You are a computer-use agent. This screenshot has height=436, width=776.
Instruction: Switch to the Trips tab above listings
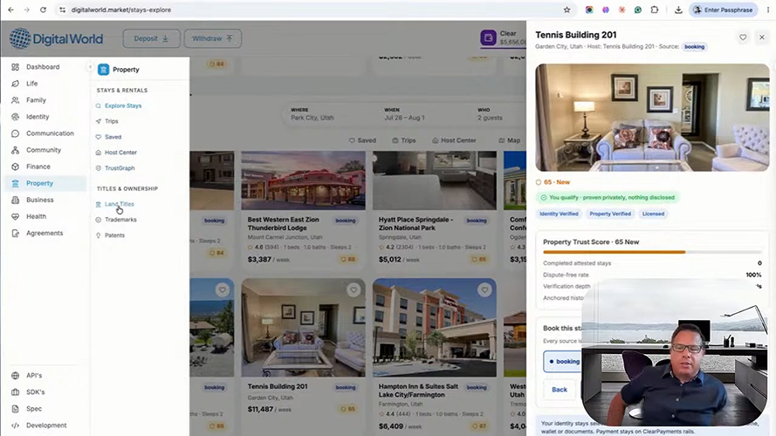point(404,140)
